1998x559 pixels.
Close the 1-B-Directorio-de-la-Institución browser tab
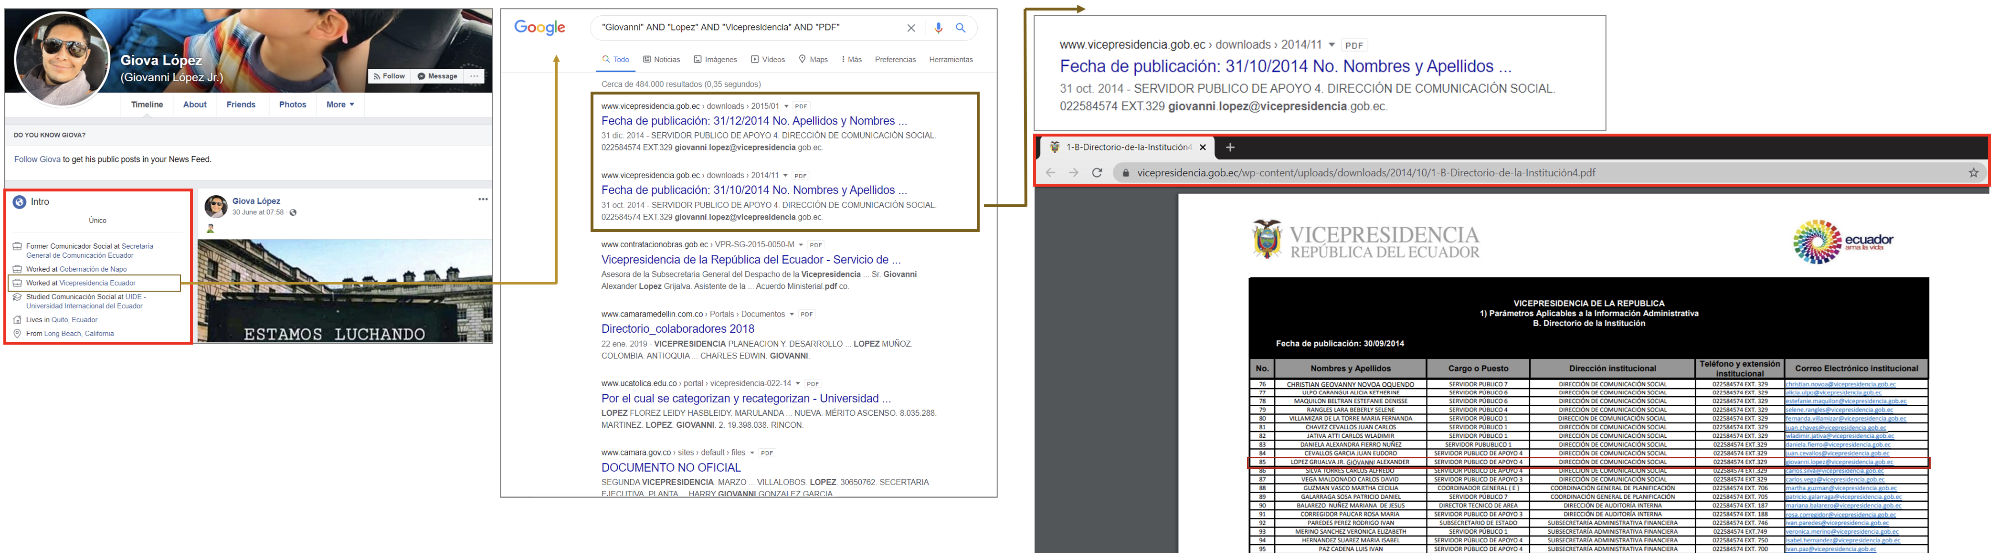[1202, 148]
